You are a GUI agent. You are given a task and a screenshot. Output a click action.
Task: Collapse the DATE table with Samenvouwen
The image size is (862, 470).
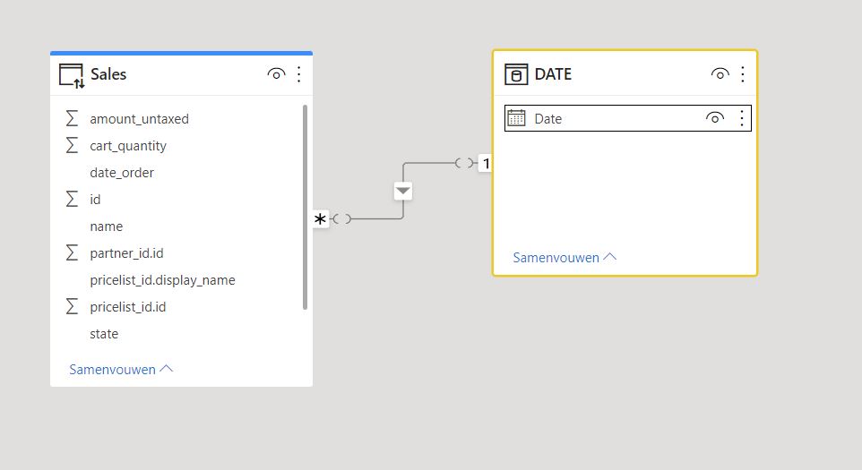click(x=565, y=258)
